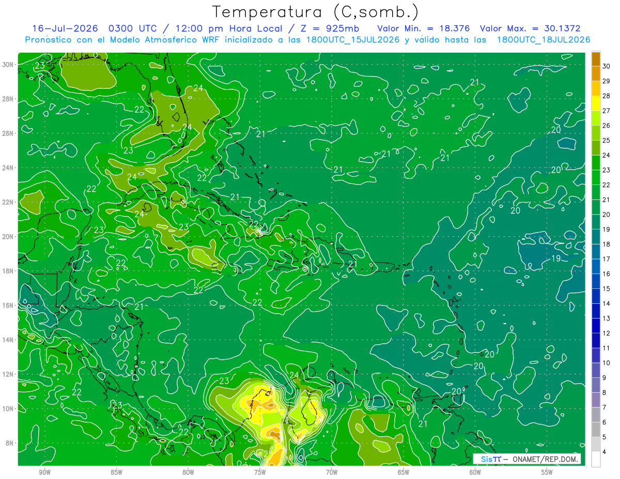Pick the legend swatch between 29 and 30
Image resolution: width=620 pixels, height=479 pixels.
click(x=596, y=74)
